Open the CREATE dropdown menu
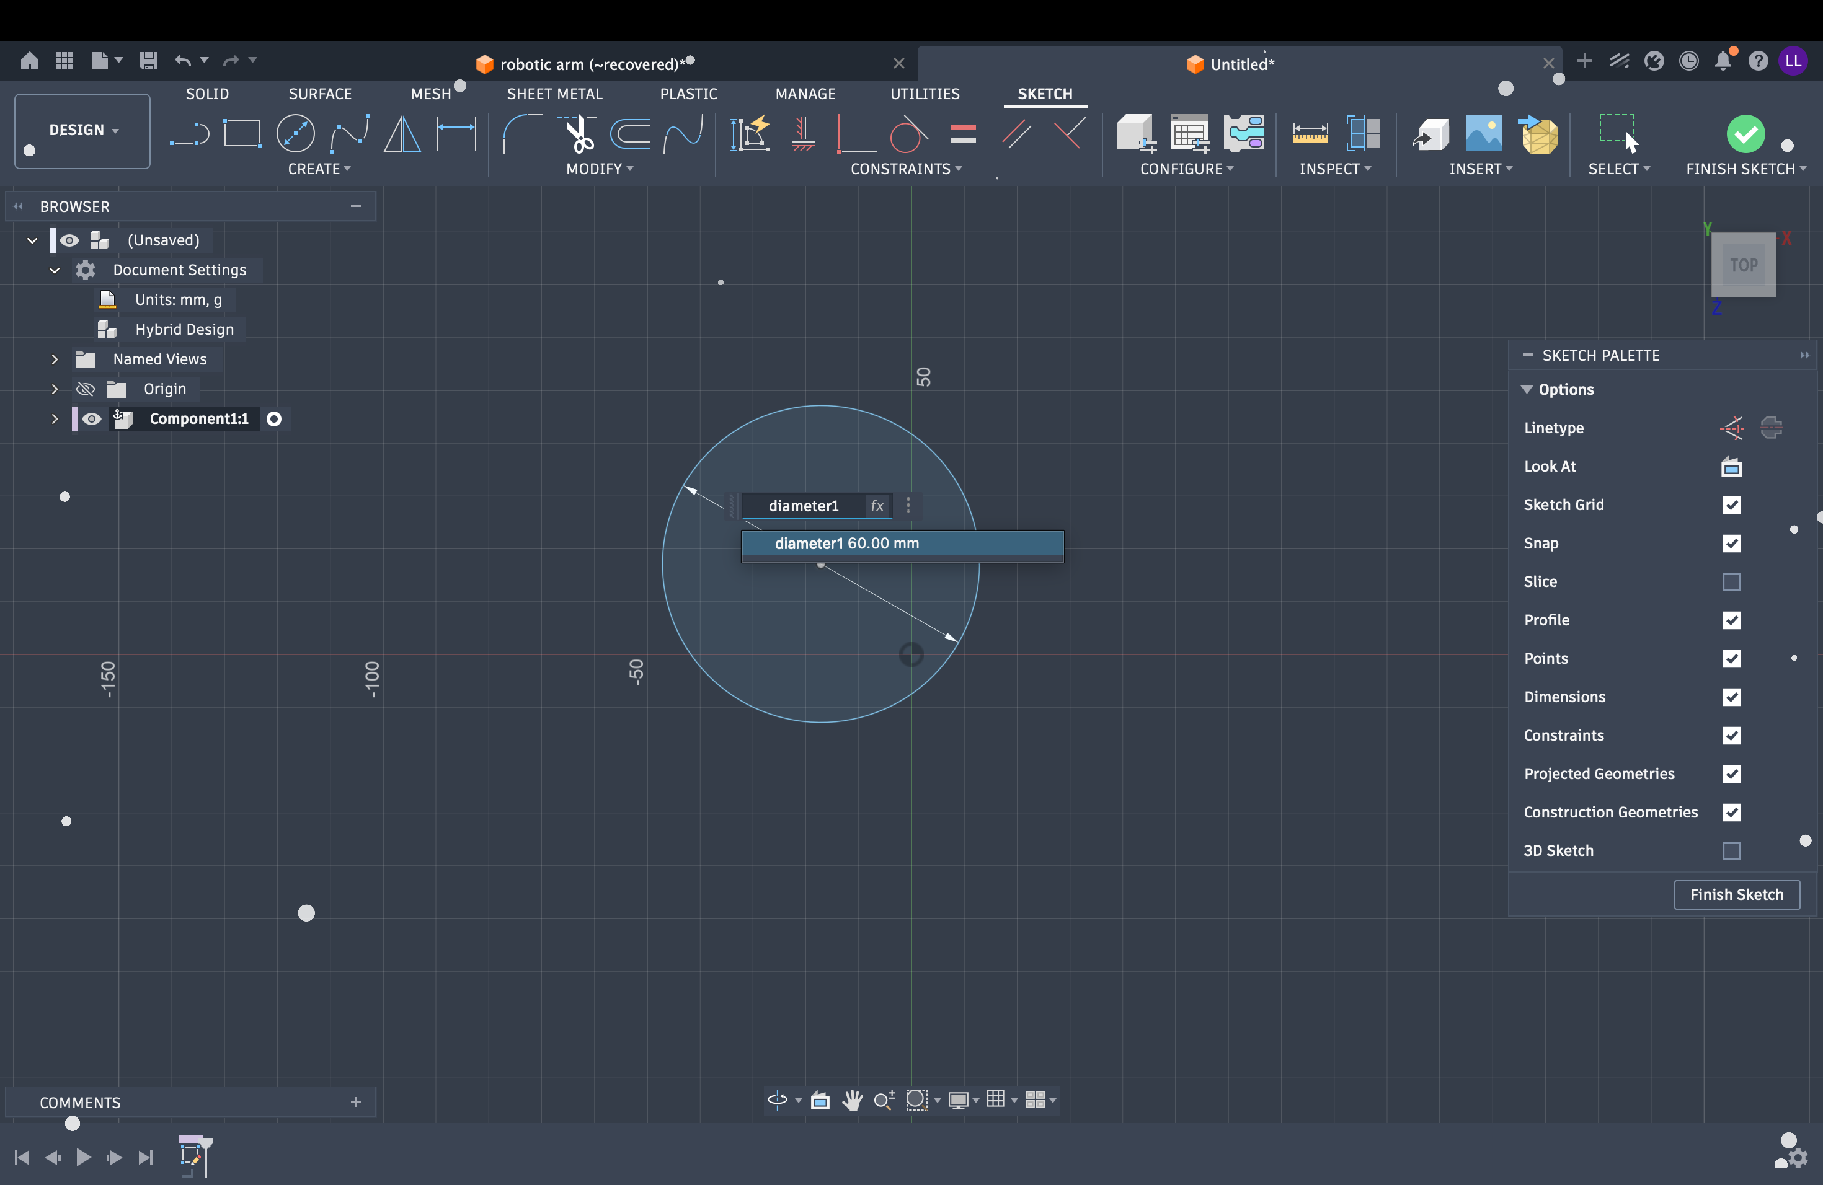The image size is (1823, 1185). click(319, 169)
